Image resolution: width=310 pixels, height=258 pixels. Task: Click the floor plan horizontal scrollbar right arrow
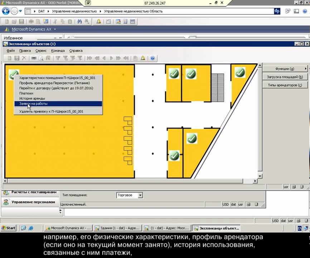(255, 181)
